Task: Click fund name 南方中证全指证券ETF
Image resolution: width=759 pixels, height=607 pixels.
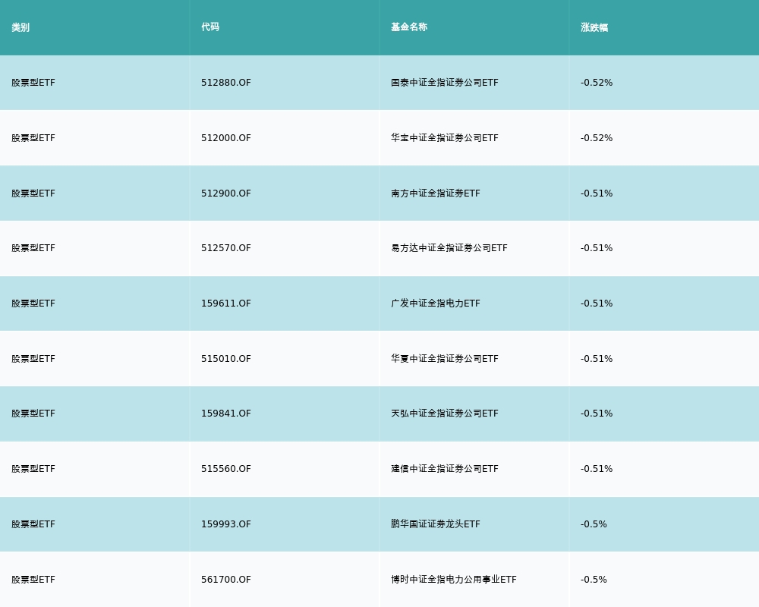Action: tap(436, 193)
